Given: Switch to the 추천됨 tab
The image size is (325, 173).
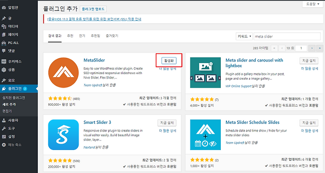Looking at the screenshot, I should pyautogui.click(x=95, y=36).
